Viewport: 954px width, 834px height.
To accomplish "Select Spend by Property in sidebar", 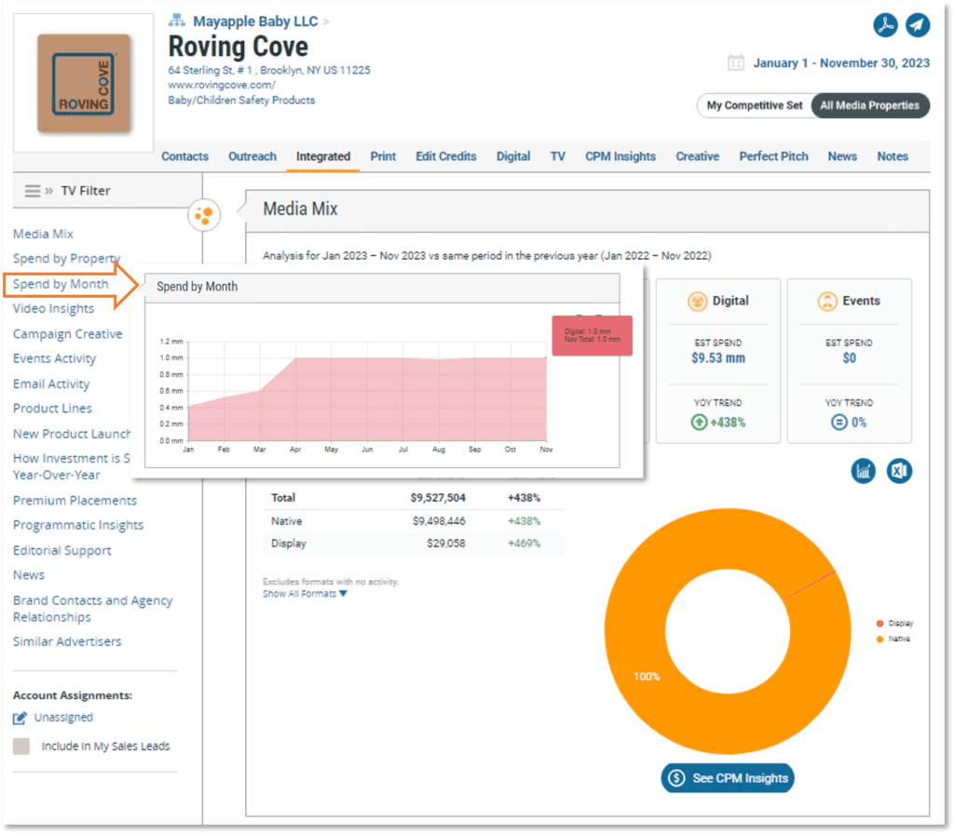I will 67,259.
